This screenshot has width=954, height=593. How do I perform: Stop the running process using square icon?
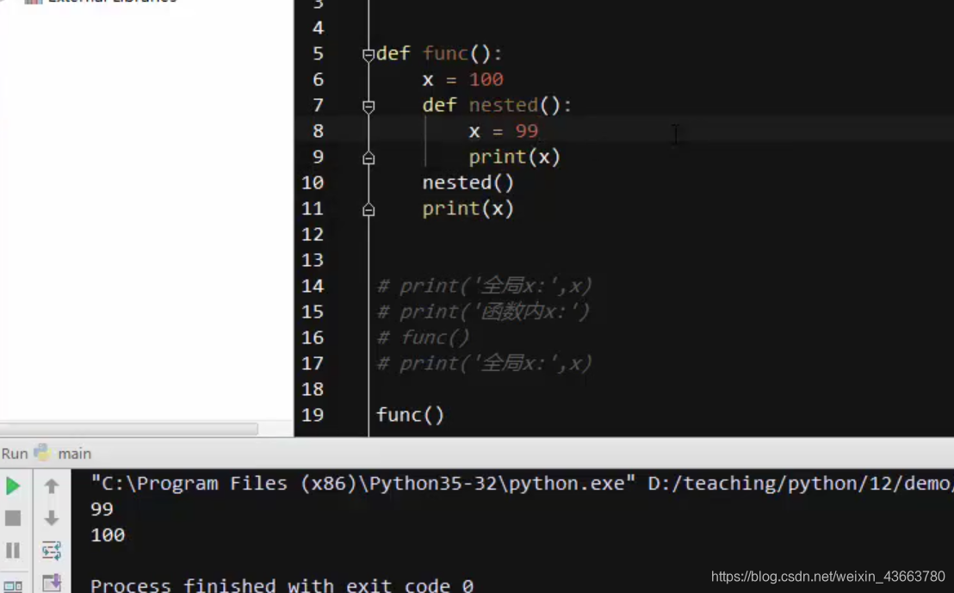point(13,518)
